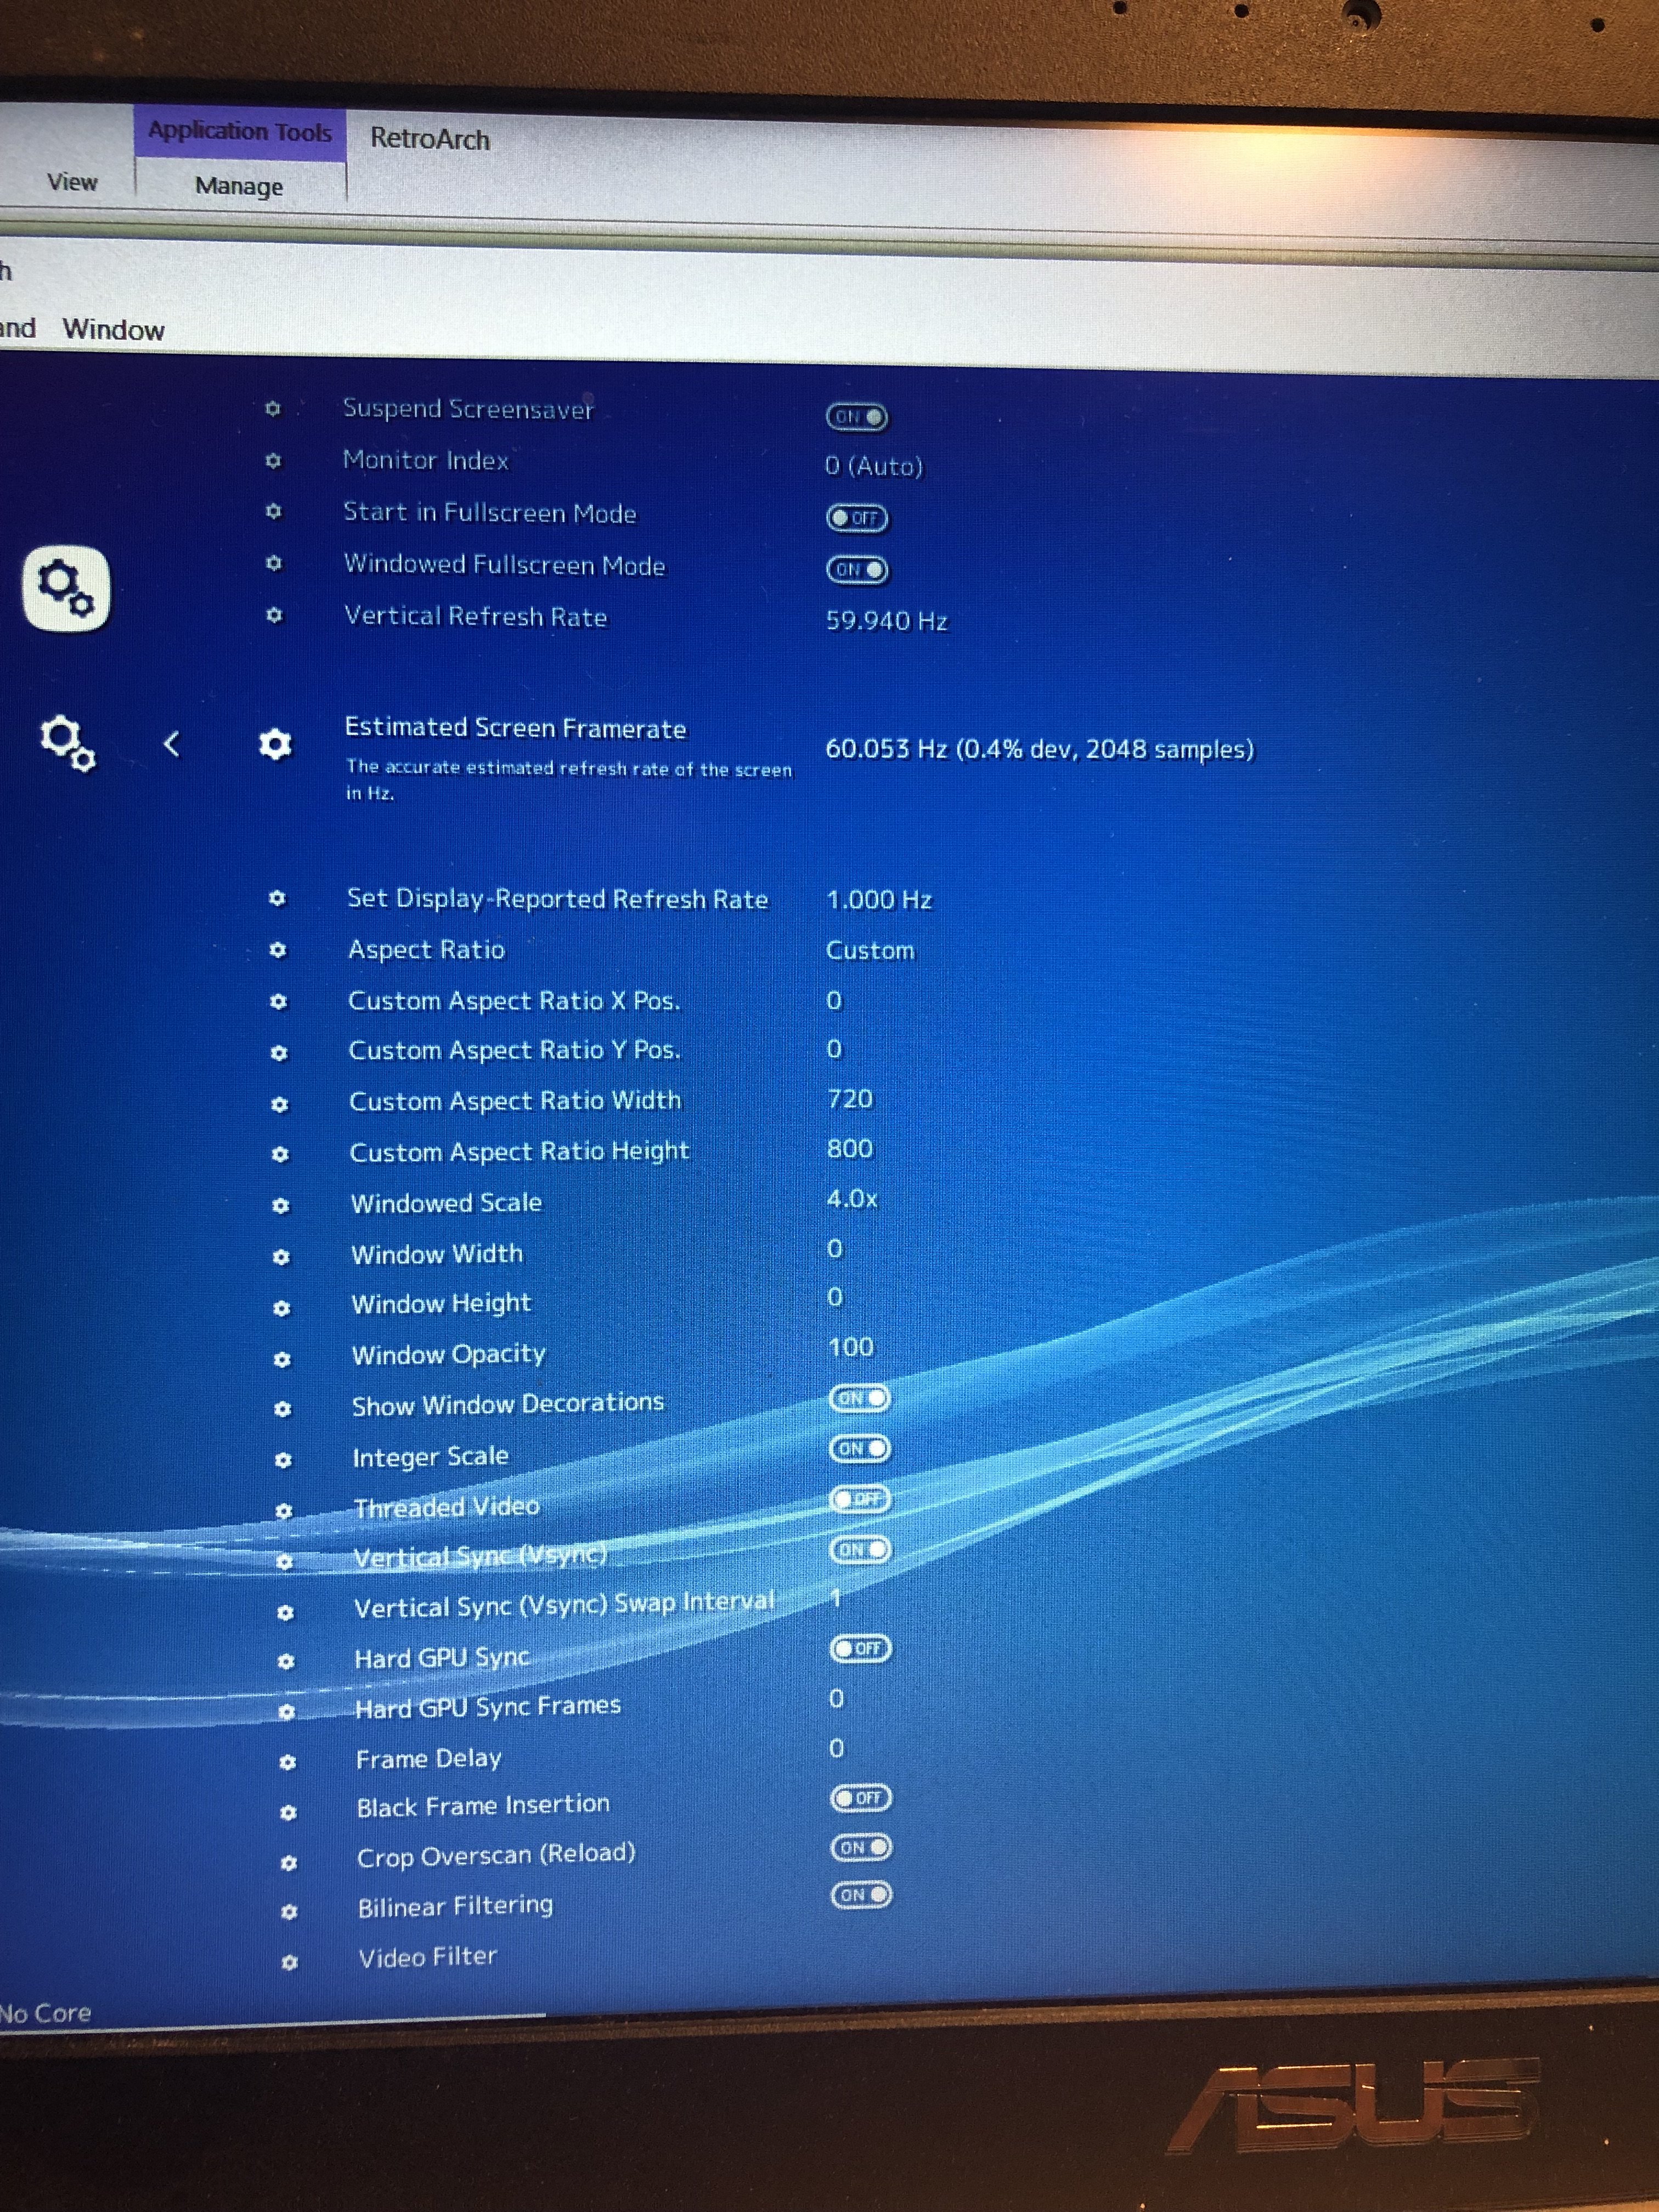Viewport: 1659px width, 2212px height.
Task: Select the Hard GPU Sync Frames entry
Action: coord(488,1707)
